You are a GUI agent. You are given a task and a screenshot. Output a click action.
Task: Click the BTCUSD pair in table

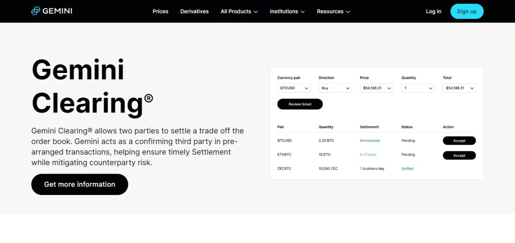[x=284, y=141]
